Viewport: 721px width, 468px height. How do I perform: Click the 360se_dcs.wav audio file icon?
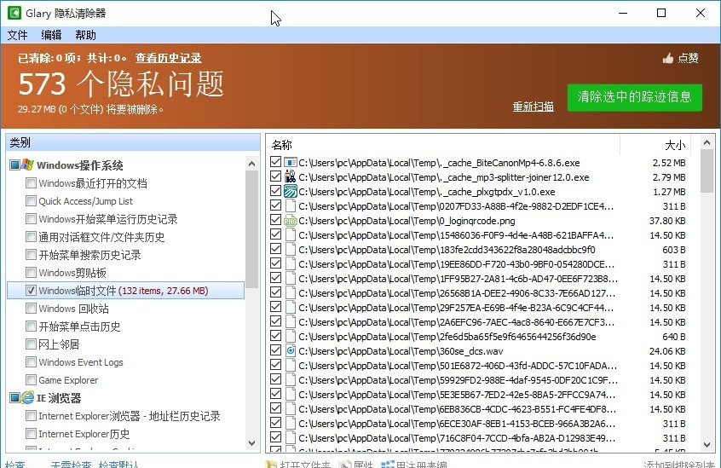290,350
